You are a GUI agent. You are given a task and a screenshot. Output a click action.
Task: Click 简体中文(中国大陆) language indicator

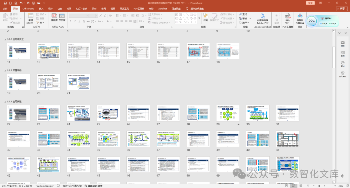click(x=72, y=186)
